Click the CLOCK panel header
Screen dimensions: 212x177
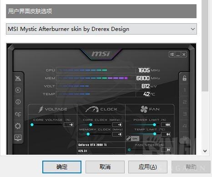coord(101,109)
